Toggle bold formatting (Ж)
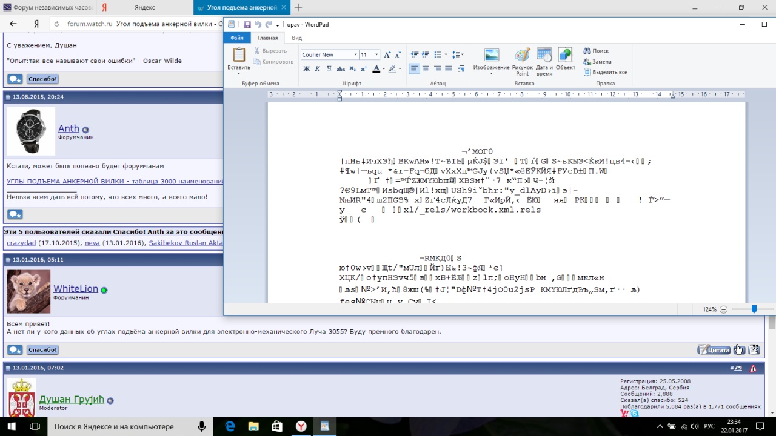 [306, 69]
